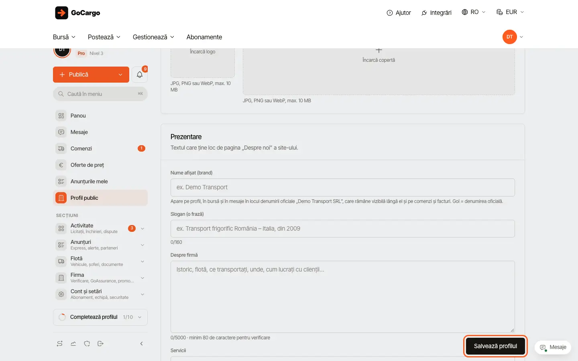The height and width of the screenshot is (361, 578).
Task: Click the Flotă truck icon
Action: [x=61, y=262]
